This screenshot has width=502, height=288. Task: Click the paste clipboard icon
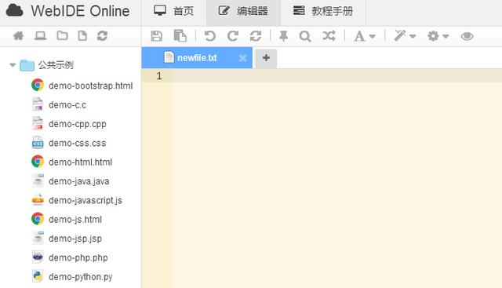click(180, 36)
